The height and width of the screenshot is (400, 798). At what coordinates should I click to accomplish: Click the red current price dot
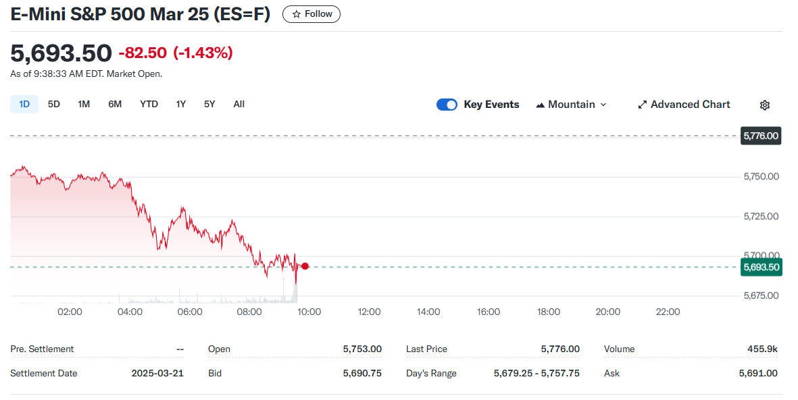point(305,266)
